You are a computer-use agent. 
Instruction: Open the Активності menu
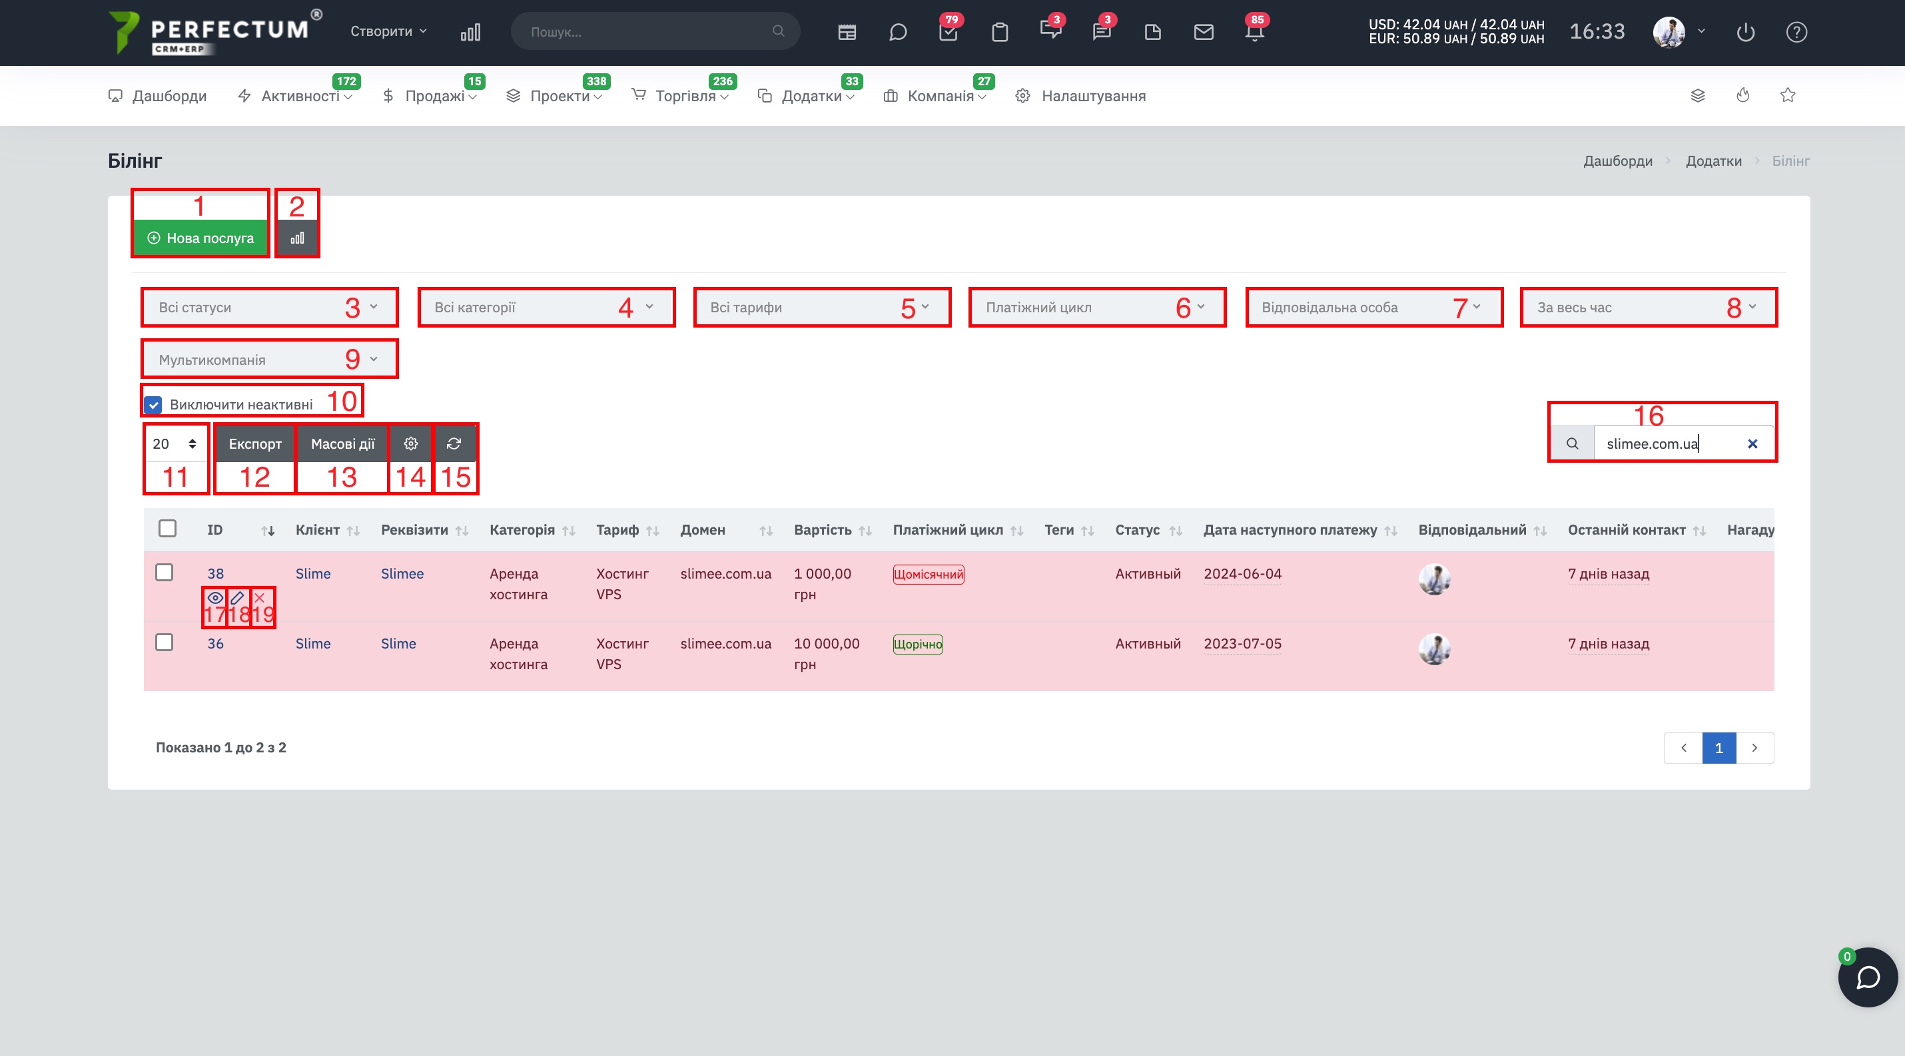click(x=294, y=96)
